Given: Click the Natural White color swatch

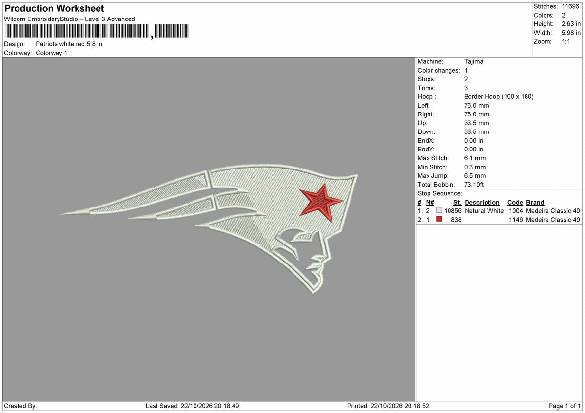Looking at the screenshot, I should pyautogui.click(x=439, y=211).
